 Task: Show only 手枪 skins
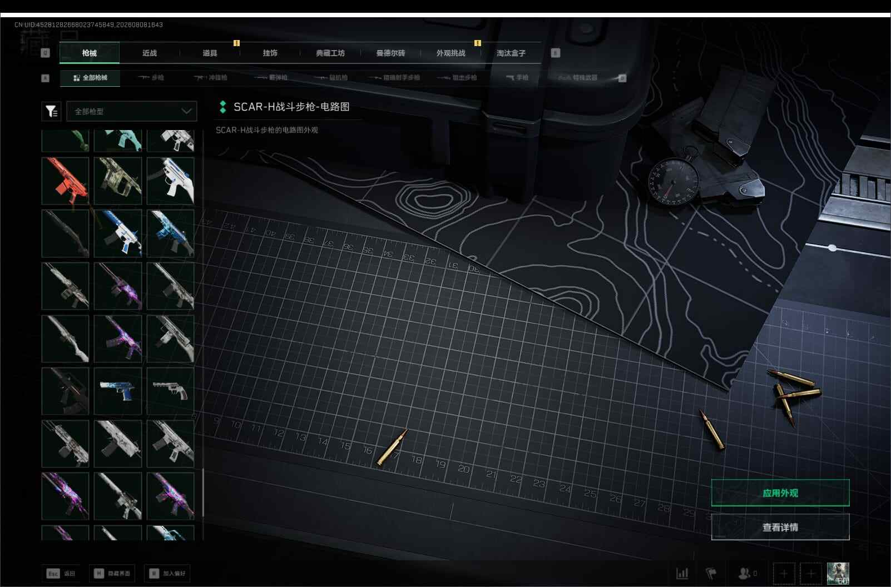click(517, 78)
